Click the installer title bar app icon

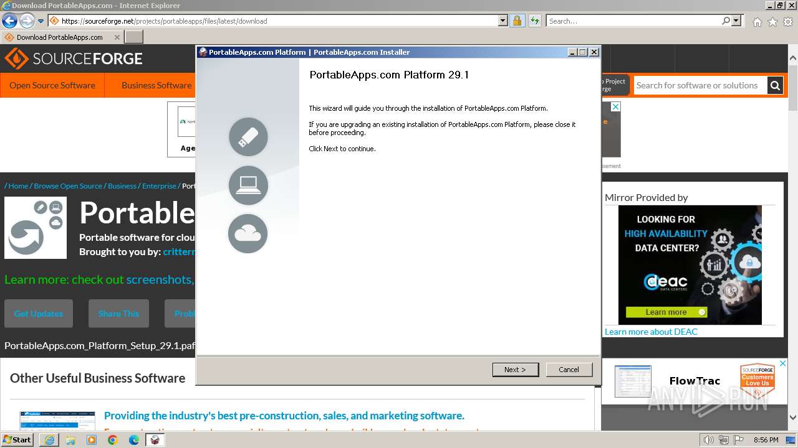203,52
